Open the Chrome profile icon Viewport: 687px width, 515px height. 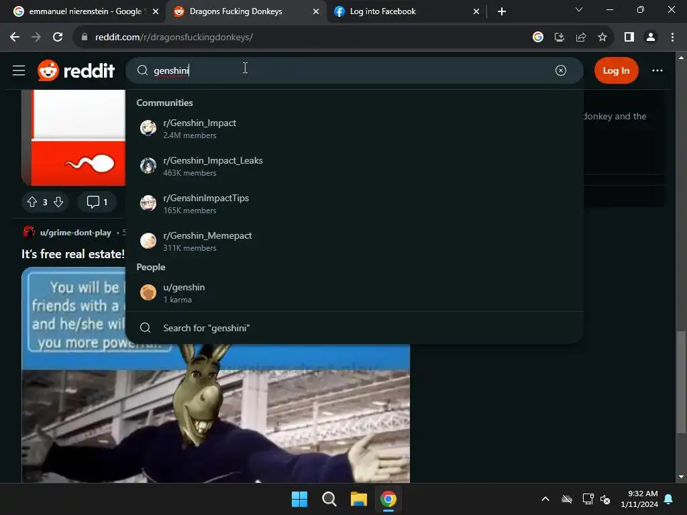tap(651, 38)
